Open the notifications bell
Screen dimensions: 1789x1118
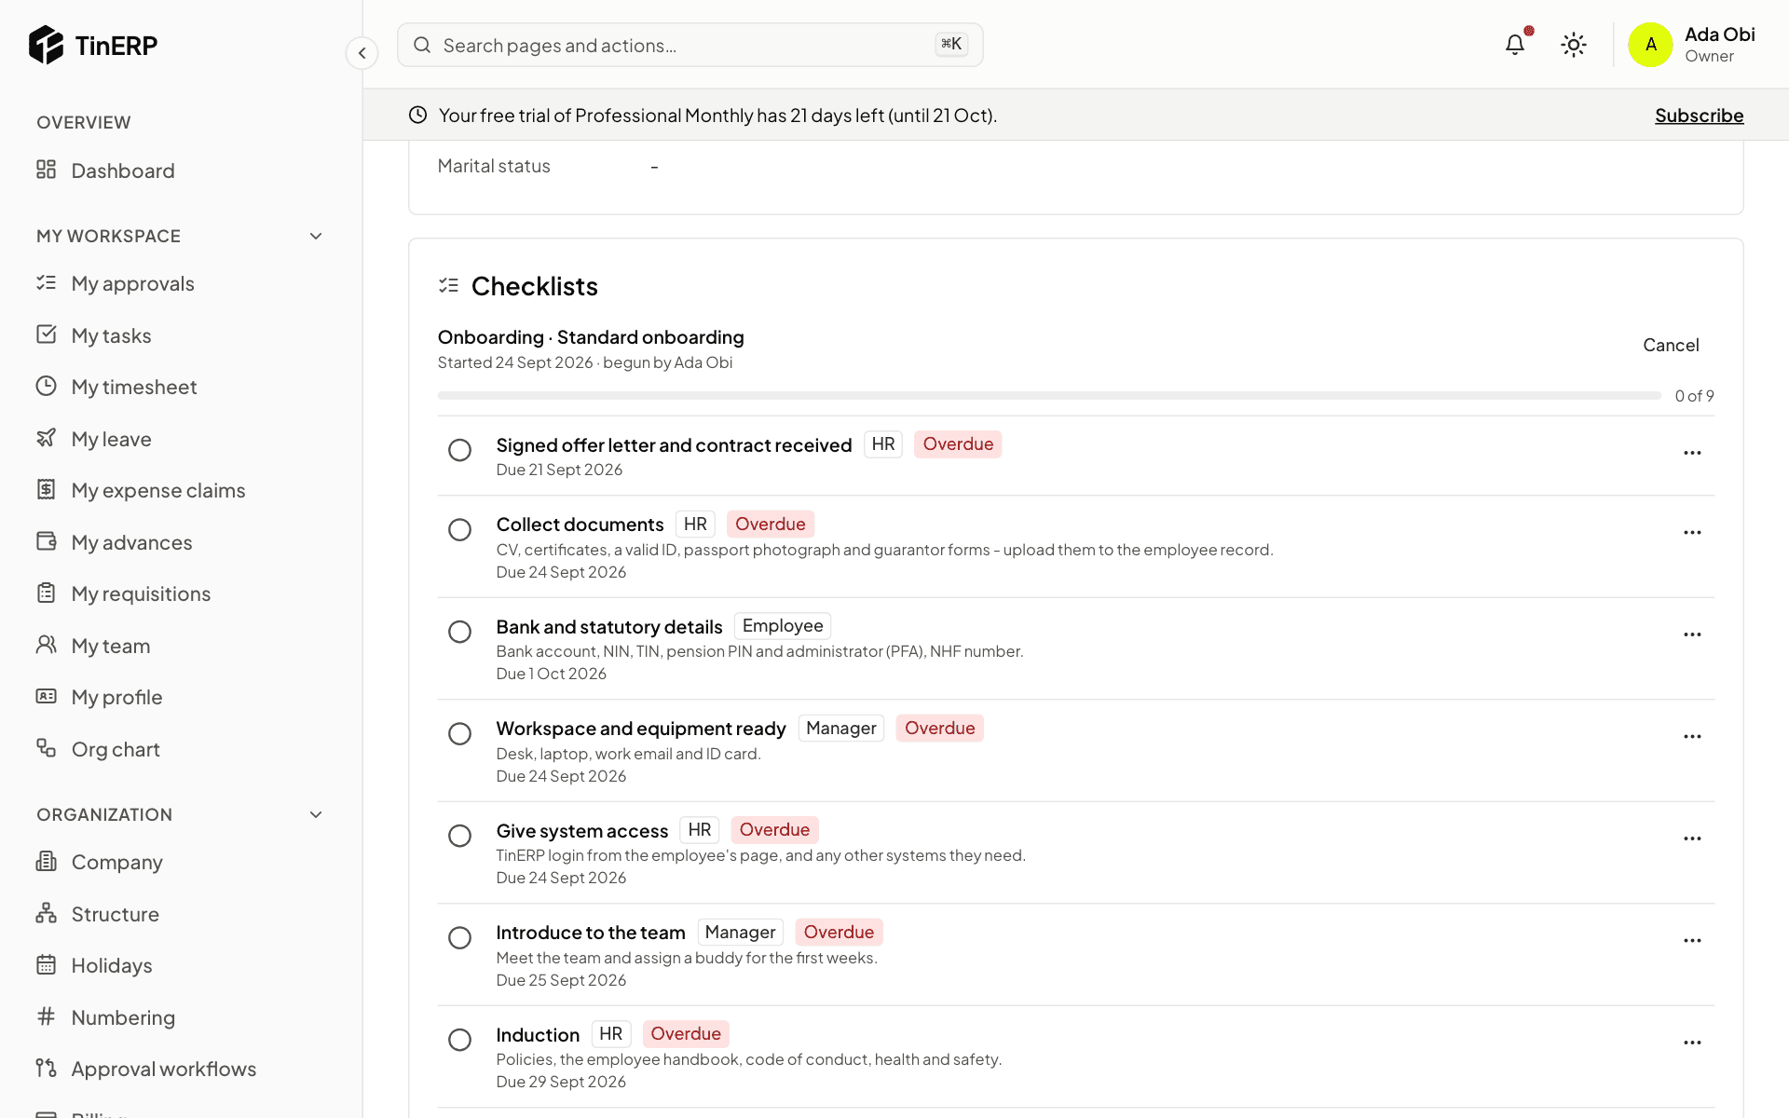[x=1515, y=45]
